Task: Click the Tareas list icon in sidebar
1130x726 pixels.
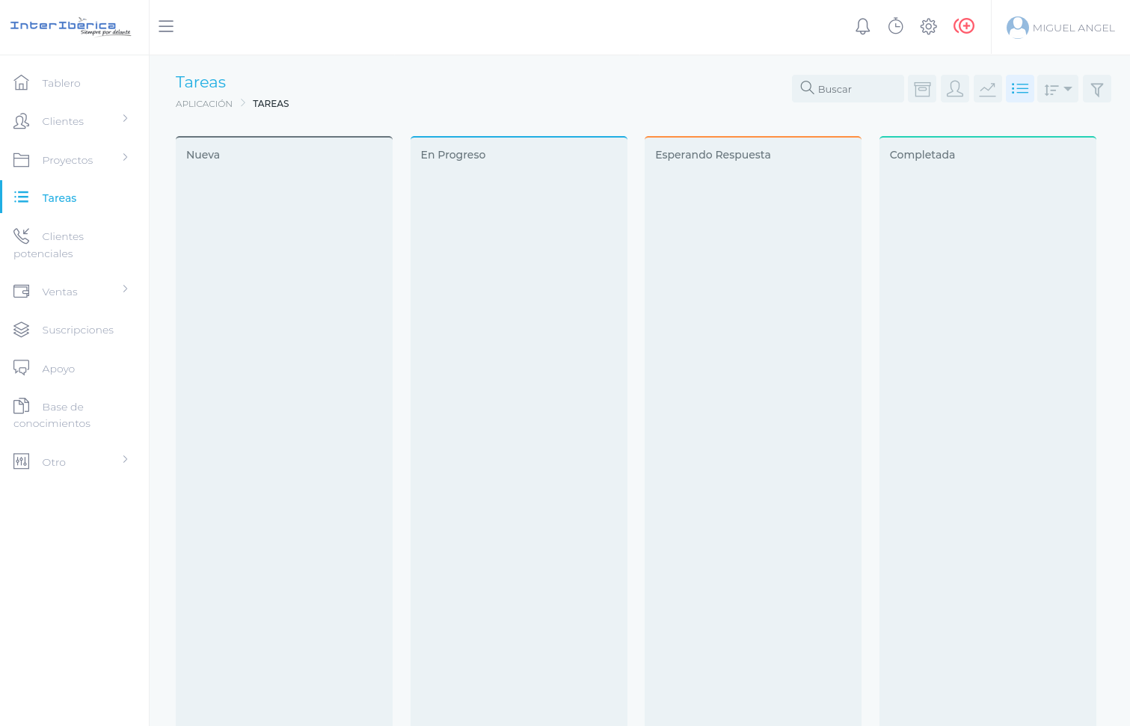Action: pos(22,197)
